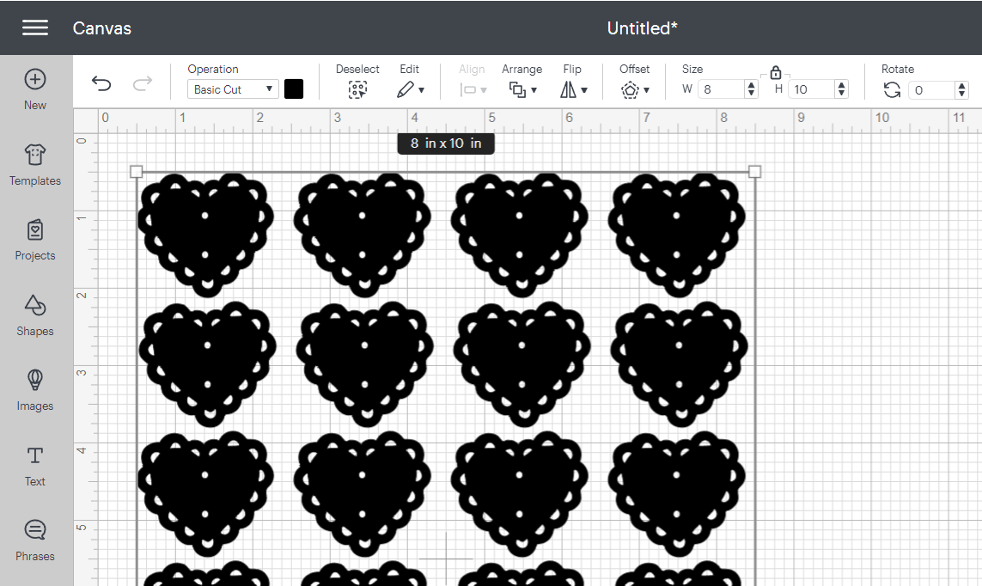Open the Operation Basic Cut dropdown
Image resolution: width=982 pixels, height=586 pixels.
(x=233, y=89)
